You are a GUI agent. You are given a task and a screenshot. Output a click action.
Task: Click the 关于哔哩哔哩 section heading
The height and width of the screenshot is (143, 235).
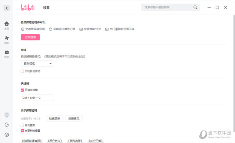29,110
